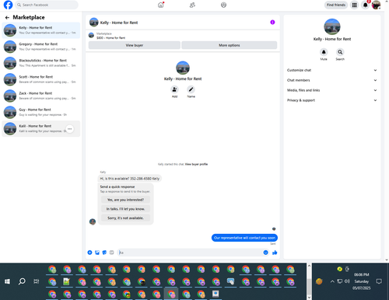Screen dimensions: 389x300
Task: Click the pencil Name icon
Action: click(x=191, y=89)
